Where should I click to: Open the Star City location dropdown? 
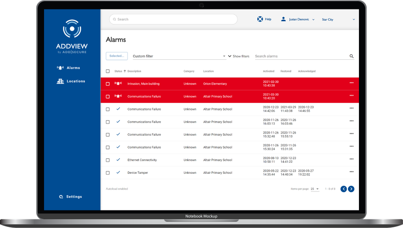tap(338, 20)
